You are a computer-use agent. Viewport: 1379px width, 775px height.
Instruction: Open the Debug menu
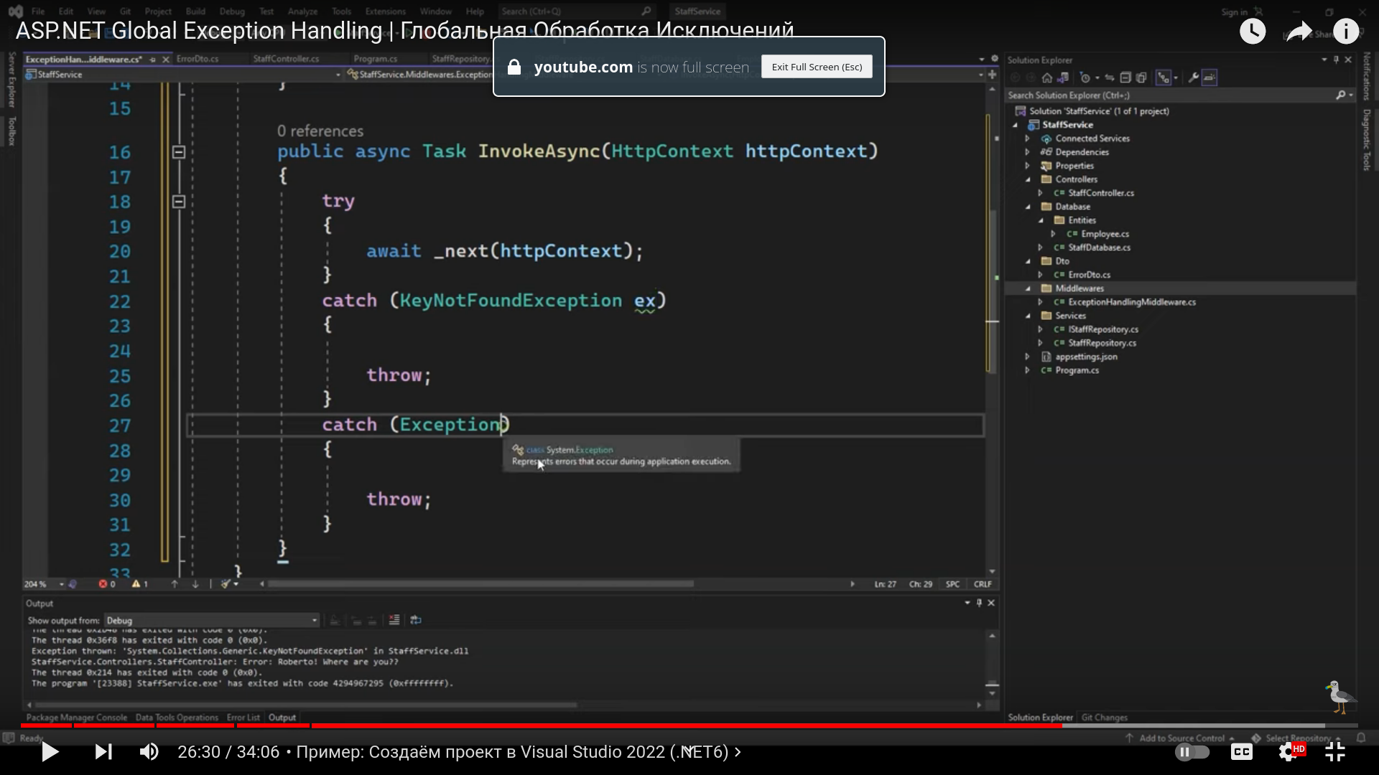click(232, 11)
